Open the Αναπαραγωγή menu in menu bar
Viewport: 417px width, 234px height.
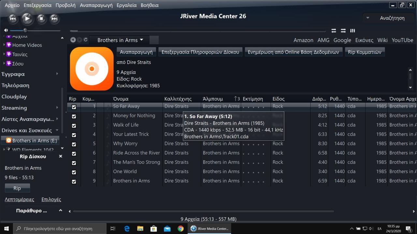tap(96, 5)
